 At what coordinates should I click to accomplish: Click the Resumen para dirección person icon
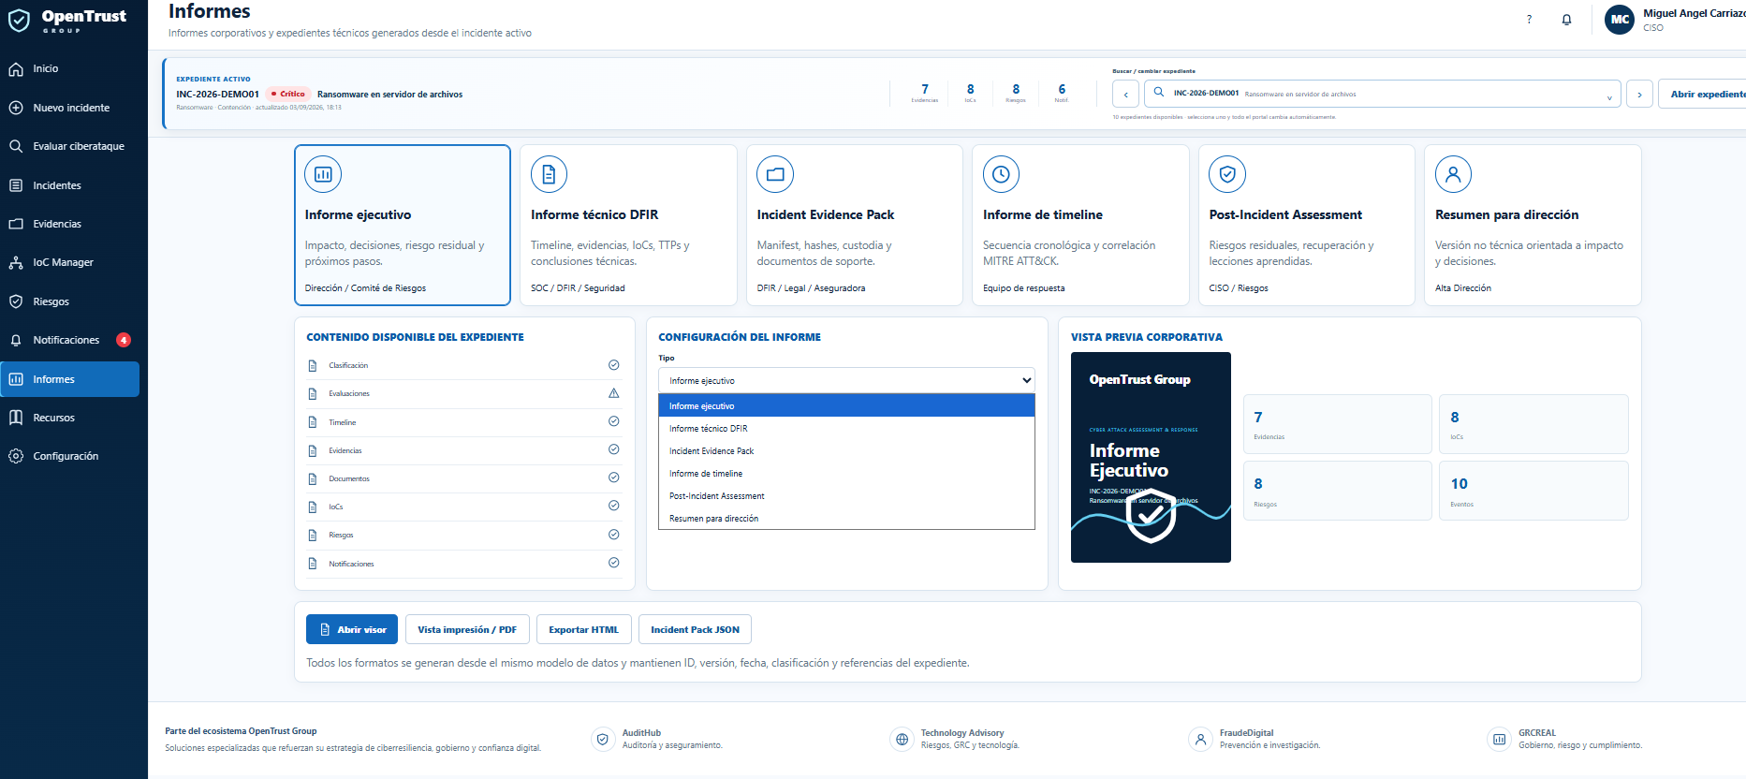(1453, 174)
